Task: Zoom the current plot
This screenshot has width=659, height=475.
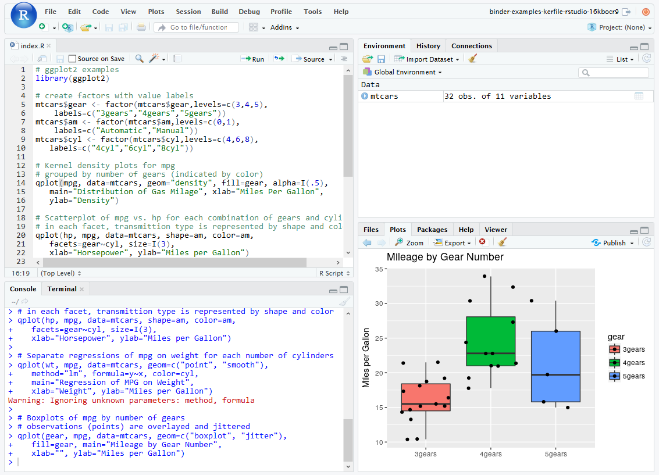Action: coord(409,242)
